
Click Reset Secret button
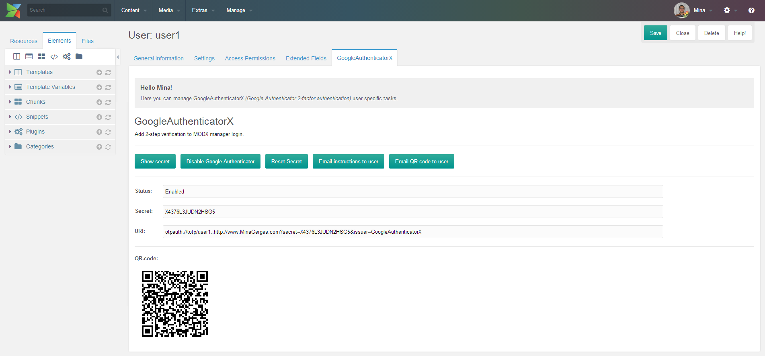tap(287, 161)
